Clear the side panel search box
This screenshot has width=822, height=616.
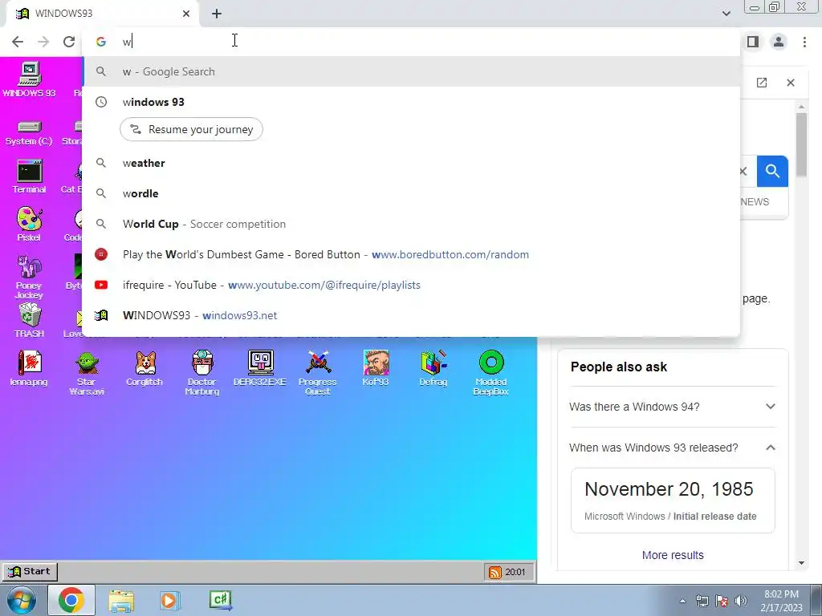tap(743, 171)
